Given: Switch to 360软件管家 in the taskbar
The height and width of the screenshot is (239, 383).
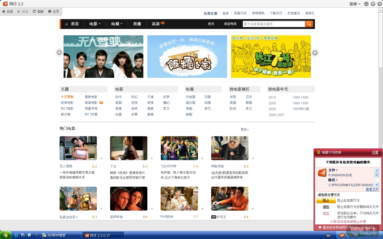Looking at the screenshot, I should pos(61,235).
